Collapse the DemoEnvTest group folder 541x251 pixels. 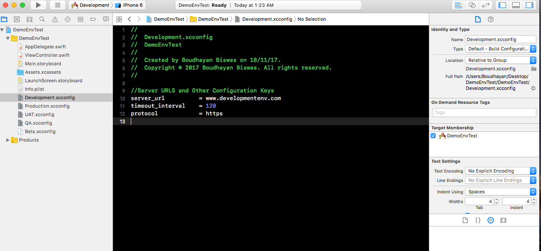[x=8, y=38]
